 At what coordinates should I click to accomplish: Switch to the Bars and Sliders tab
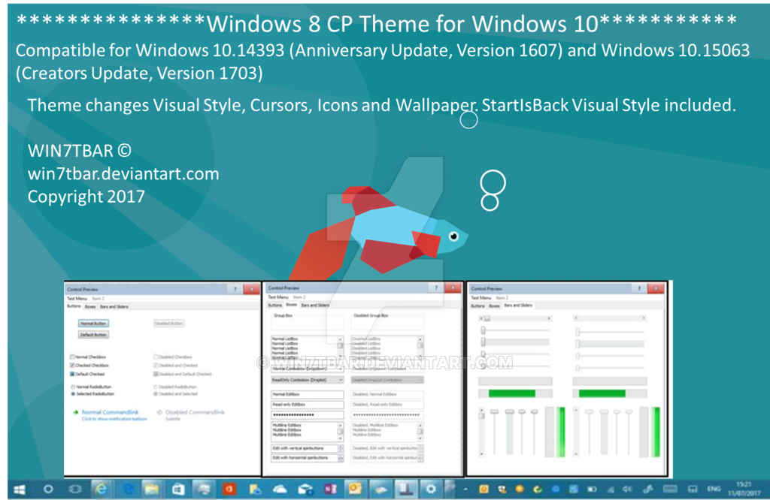click(114, 307)
